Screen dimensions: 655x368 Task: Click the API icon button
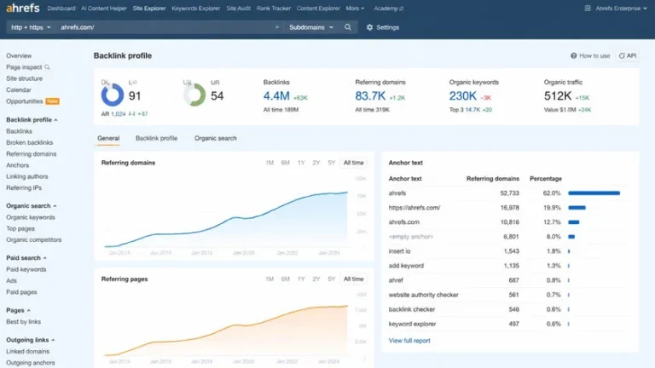click(x=628, y=55)
